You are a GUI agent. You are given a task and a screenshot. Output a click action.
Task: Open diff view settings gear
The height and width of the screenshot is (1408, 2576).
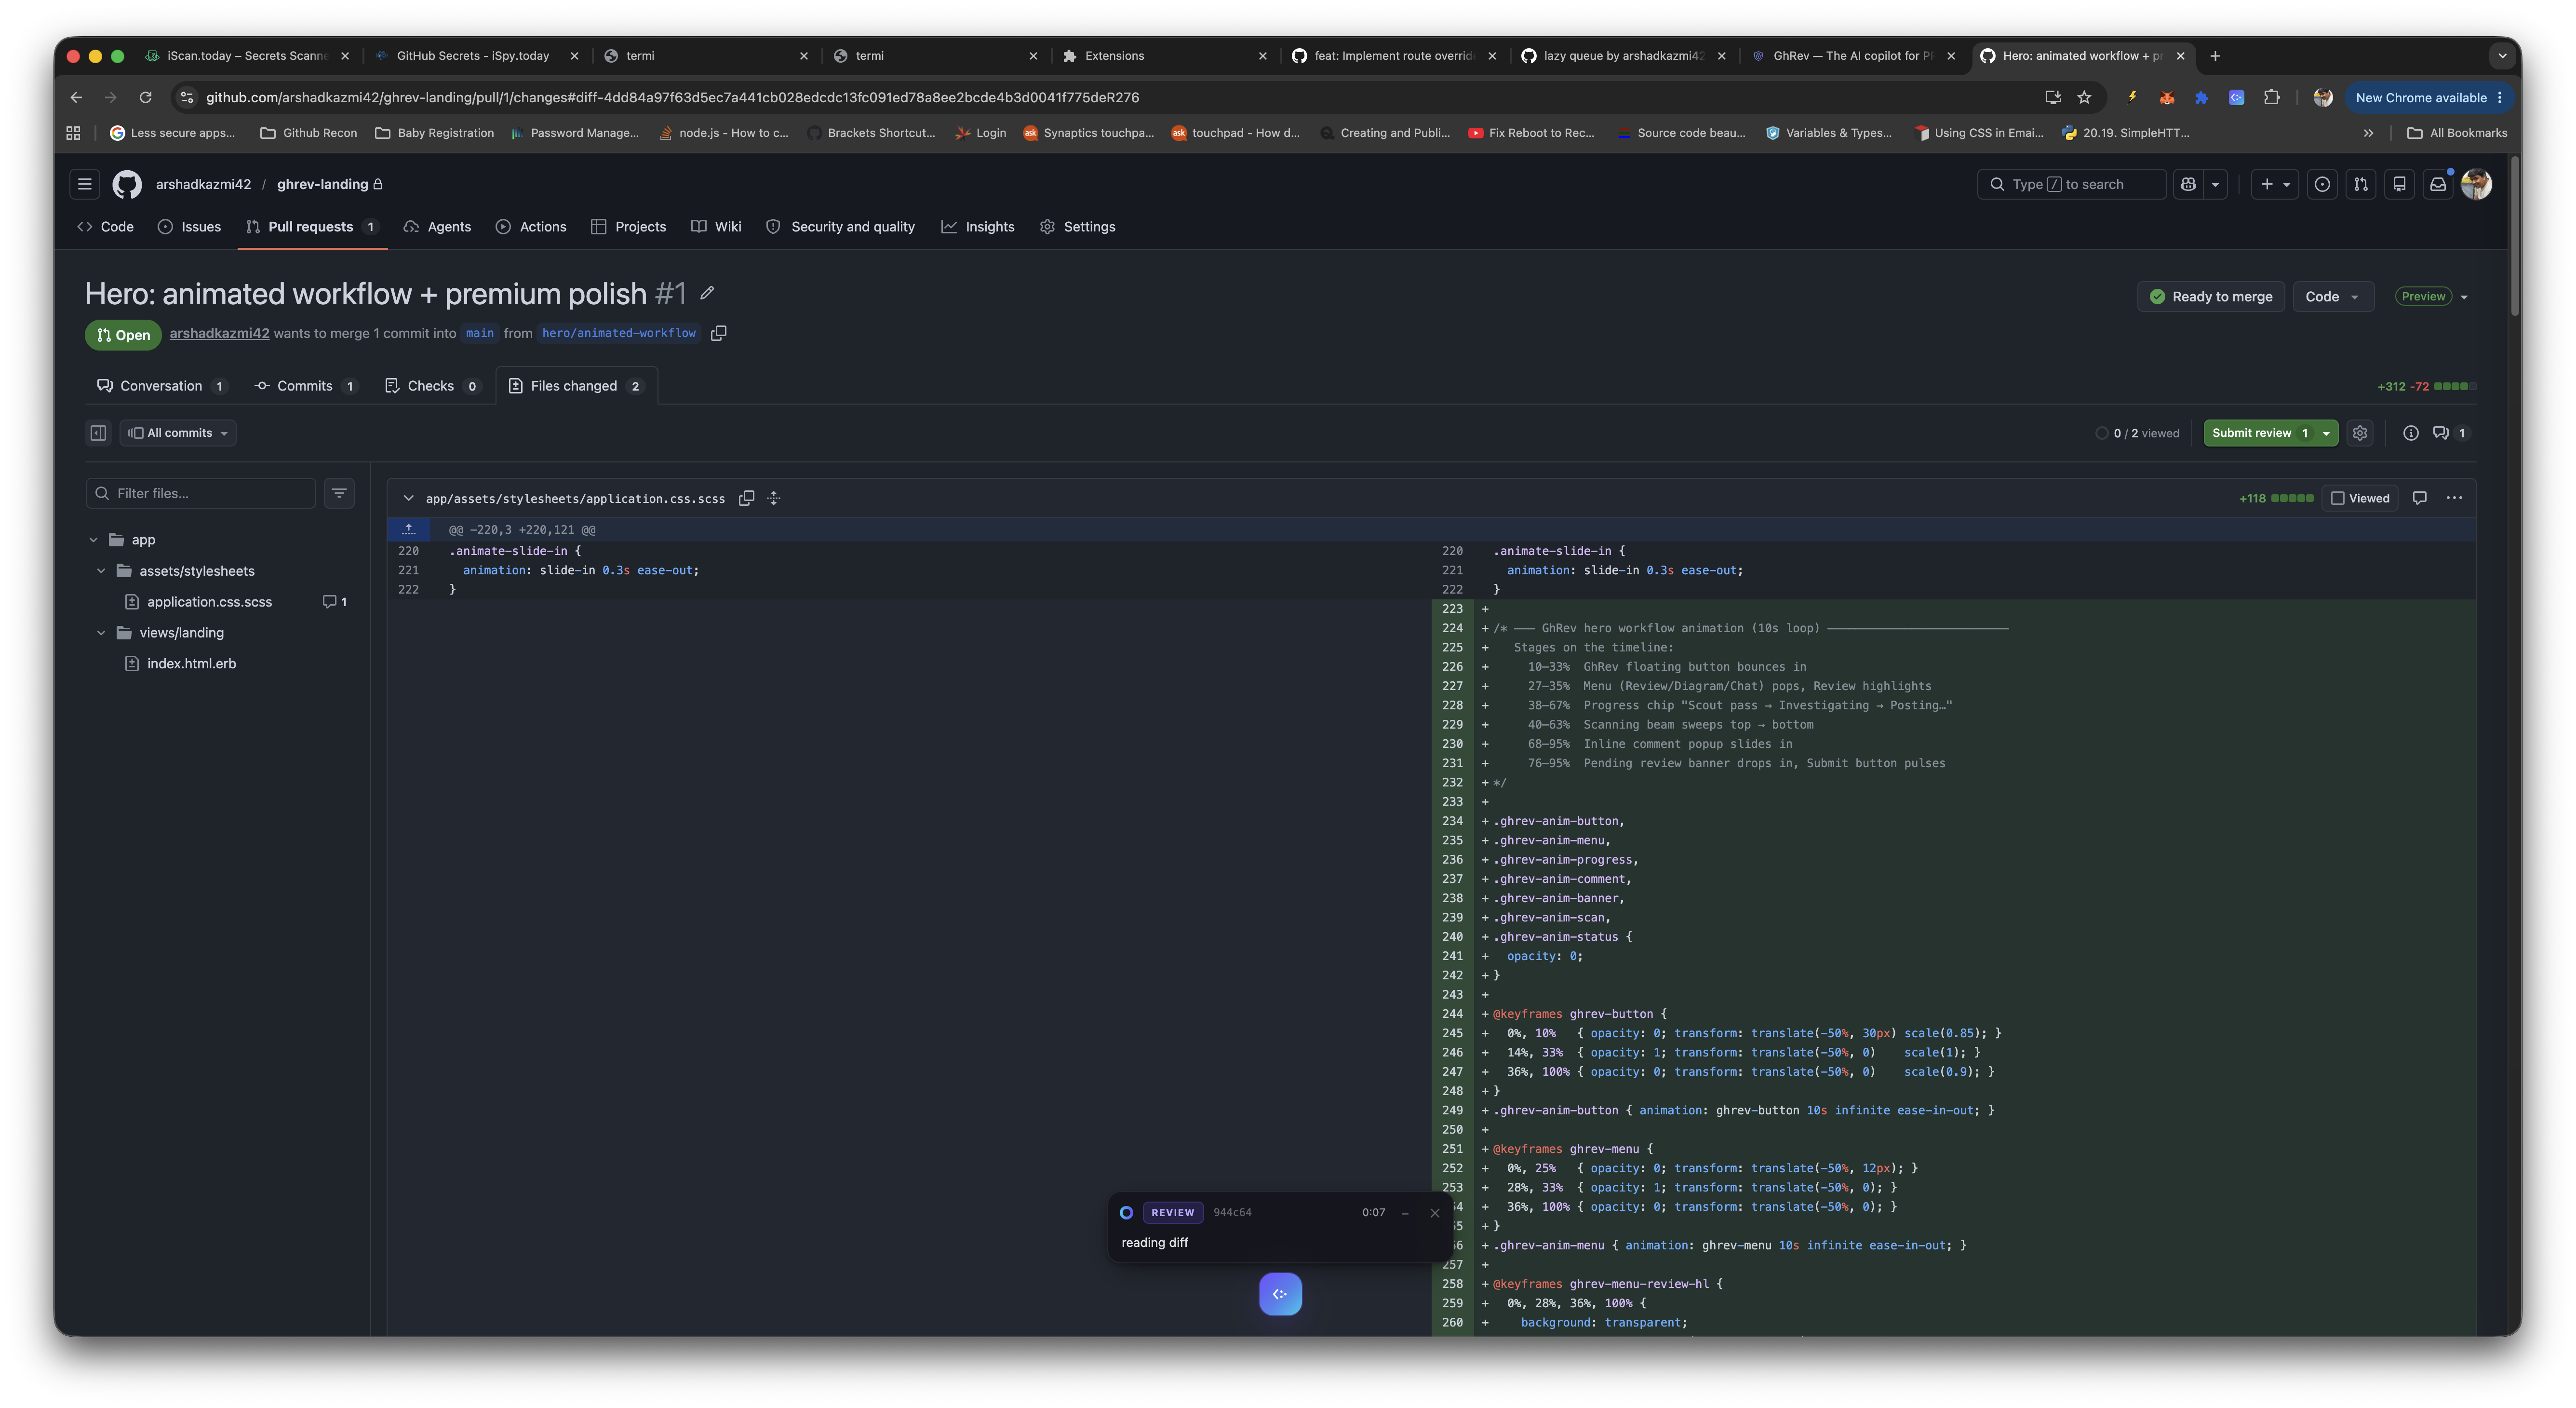tap(2360, 433)
